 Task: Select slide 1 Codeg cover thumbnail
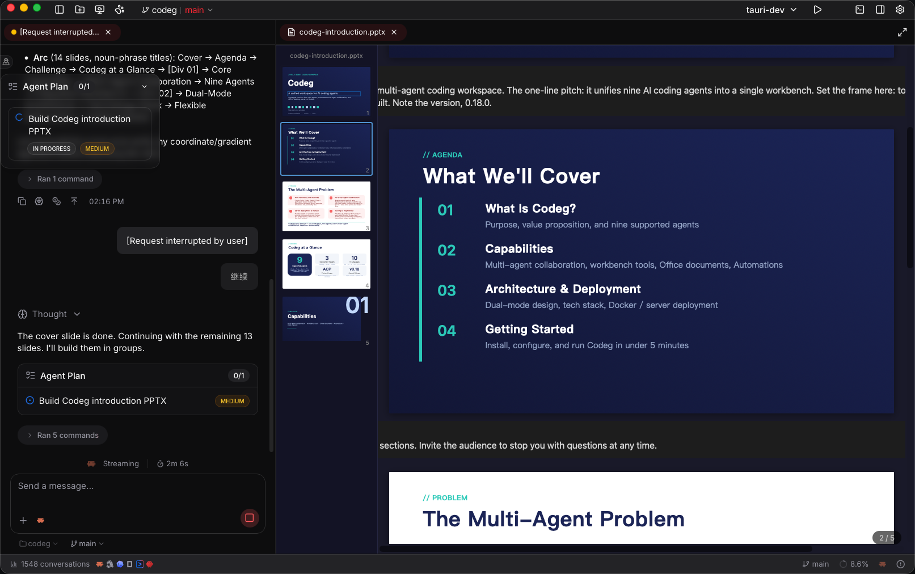(326, 91)
